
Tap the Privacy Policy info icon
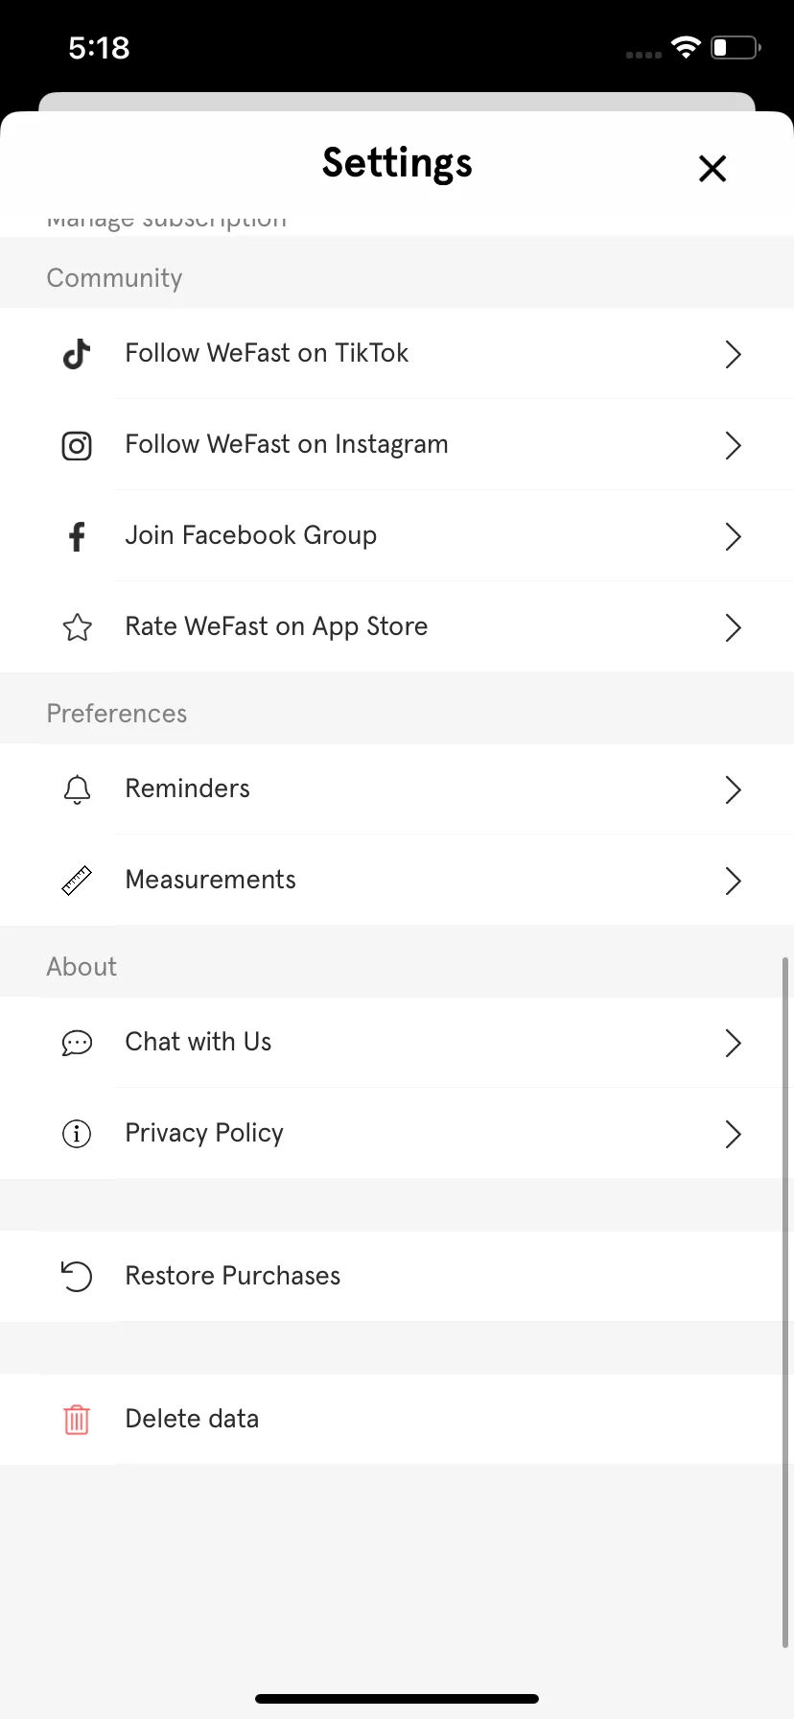click(77, 1134)
